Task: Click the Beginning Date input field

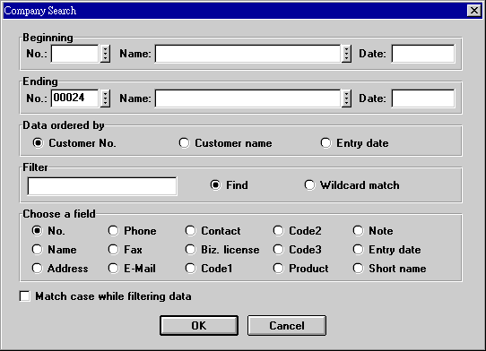Action: tap(423, 54)
